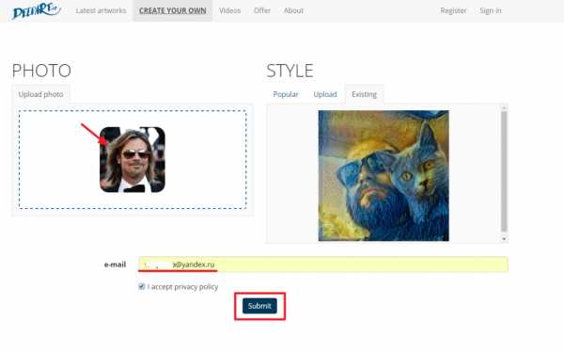This screenshot has width=564, height=353.
Task: Select the CREATE YOUR OWN menu item
Action: coord(173,10)
